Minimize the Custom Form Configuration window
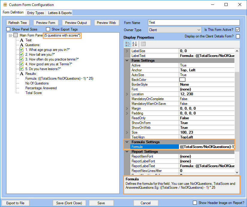Viewport: 247px width, 207px height. pyautogui.click(x=213, y=4)
